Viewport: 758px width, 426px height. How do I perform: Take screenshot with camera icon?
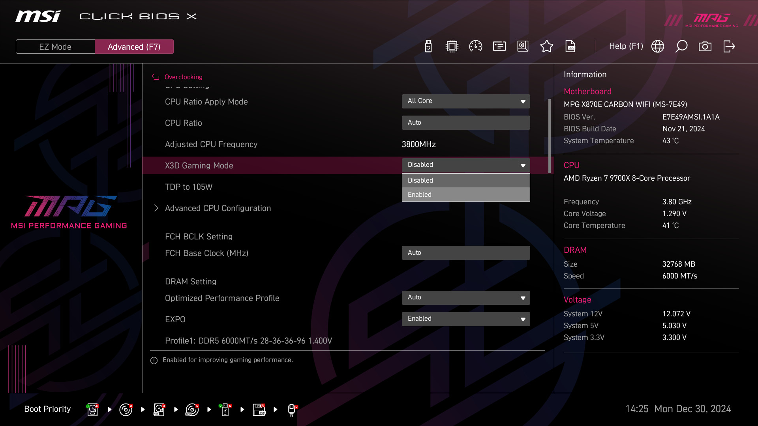705,47
